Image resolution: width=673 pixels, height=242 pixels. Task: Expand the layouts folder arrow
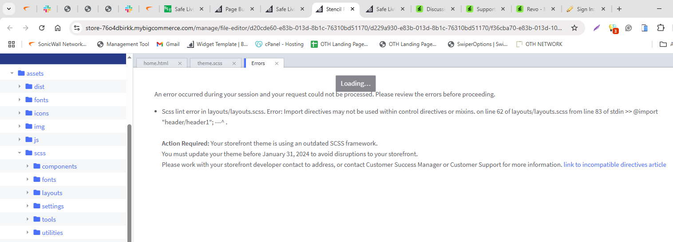(28, 193)
